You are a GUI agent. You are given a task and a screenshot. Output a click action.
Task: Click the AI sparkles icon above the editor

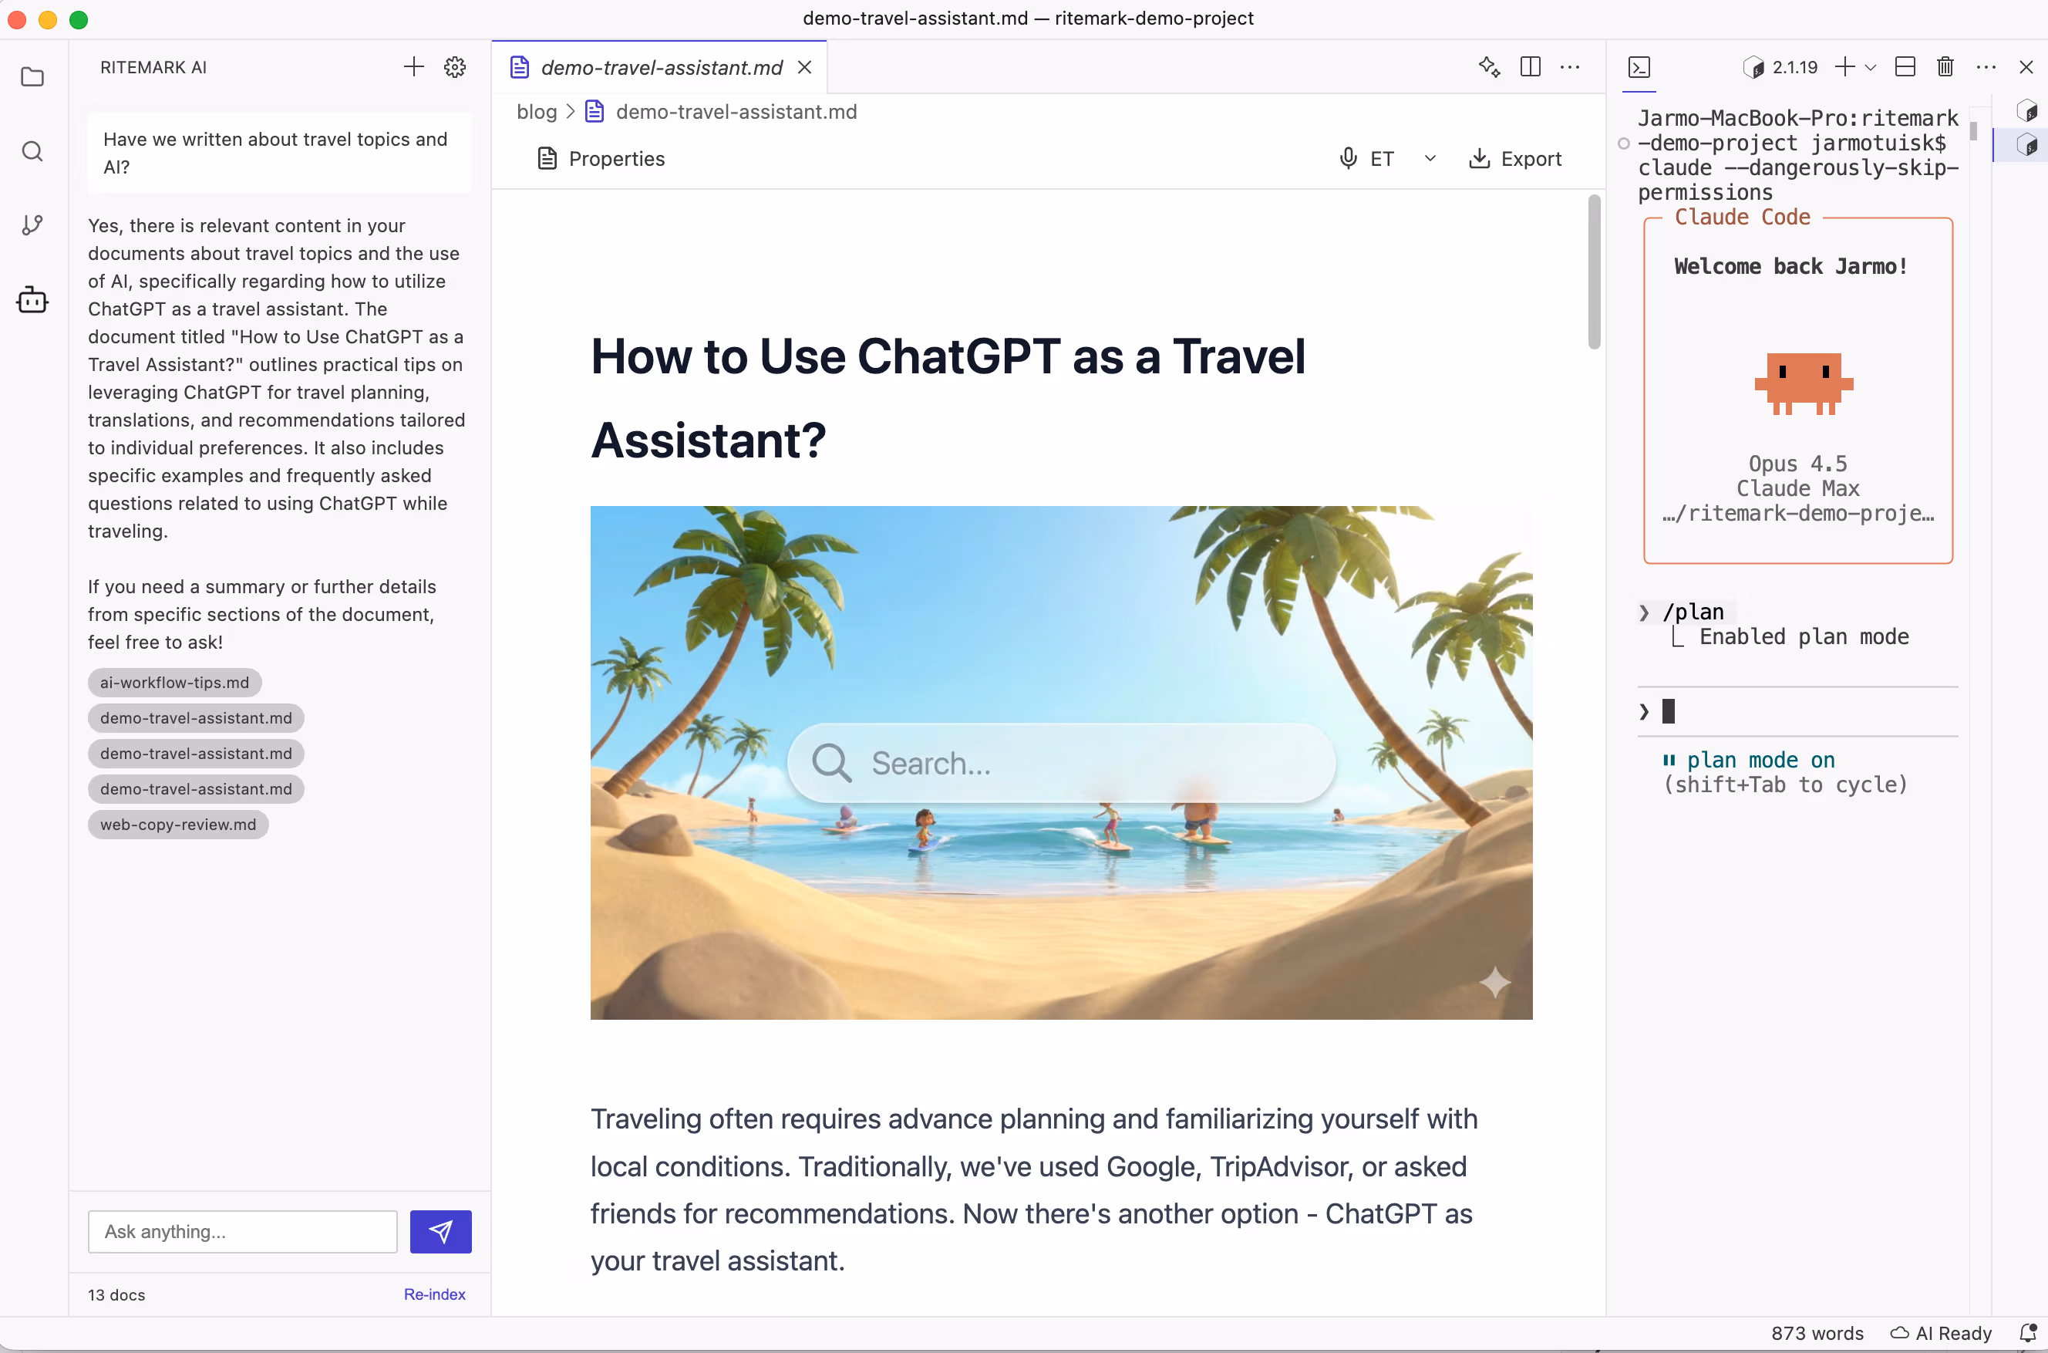click(1489, 66)
